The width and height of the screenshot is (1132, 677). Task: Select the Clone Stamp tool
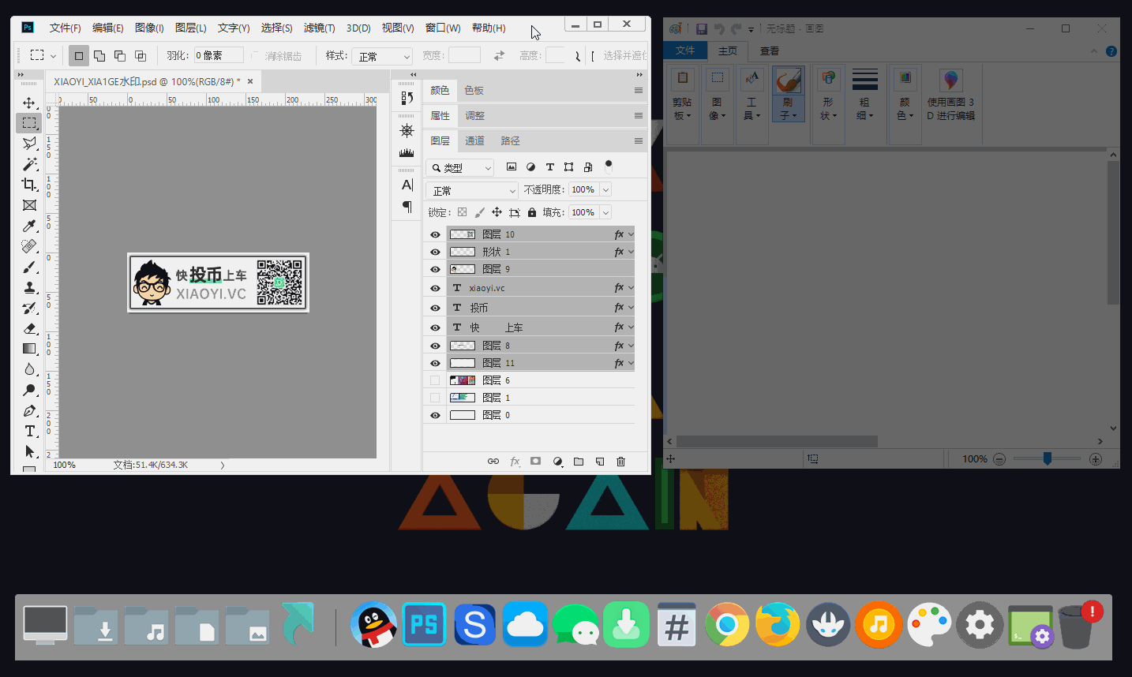29,287
